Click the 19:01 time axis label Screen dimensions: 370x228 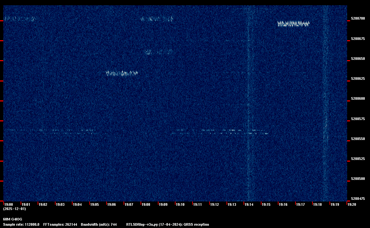[26, 204]
